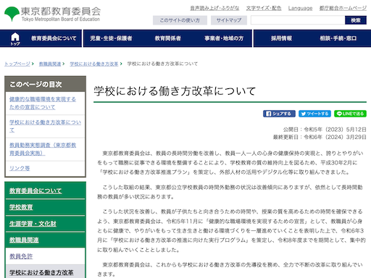This screenshot has height=278, width=371.
Task: Open 児童・生徒・保護者 navigation menu
Action: coord(111,38)
